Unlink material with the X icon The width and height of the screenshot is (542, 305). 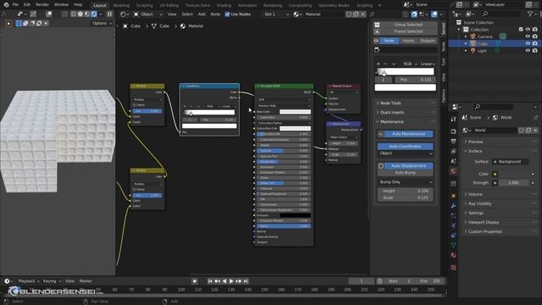(363, 14)
